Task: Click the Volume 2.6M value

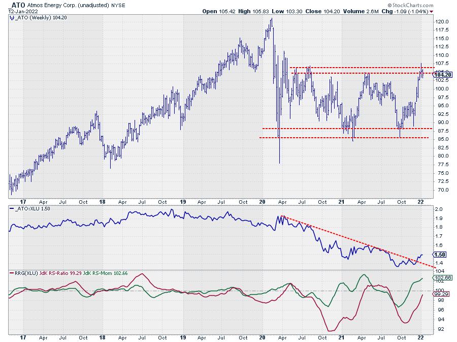Action: click(x=361, y=11)
